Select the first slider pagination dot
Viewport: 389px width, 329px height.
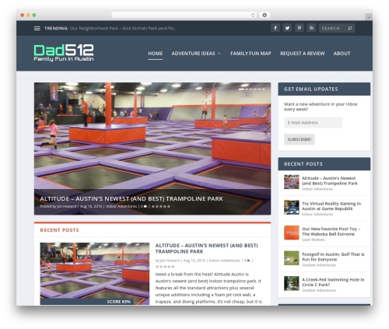coord(241,89)
